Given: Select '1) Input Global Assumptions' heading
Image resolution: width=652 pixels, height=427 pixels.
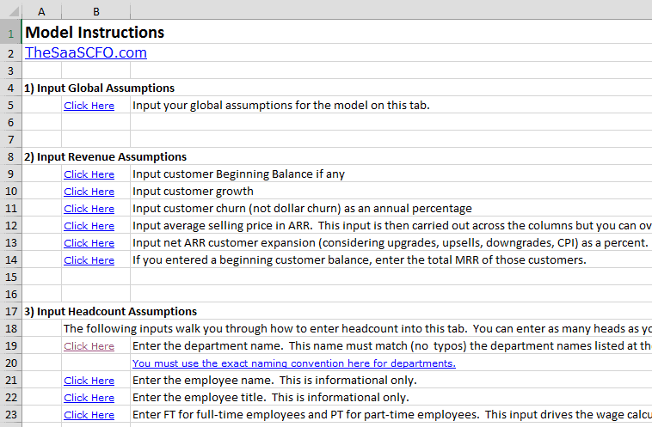Looking at the screenshot, I should pos(100,88).
